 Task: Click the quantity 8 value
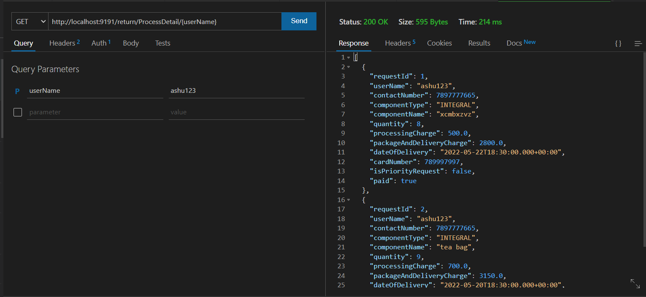[419, 124]
